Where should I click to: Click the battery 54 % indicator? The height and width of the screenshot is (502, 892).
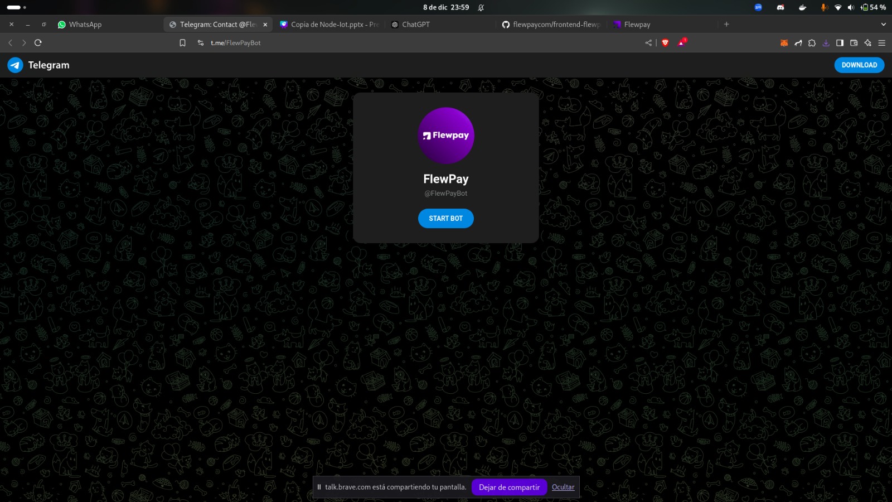coord(873,7)
